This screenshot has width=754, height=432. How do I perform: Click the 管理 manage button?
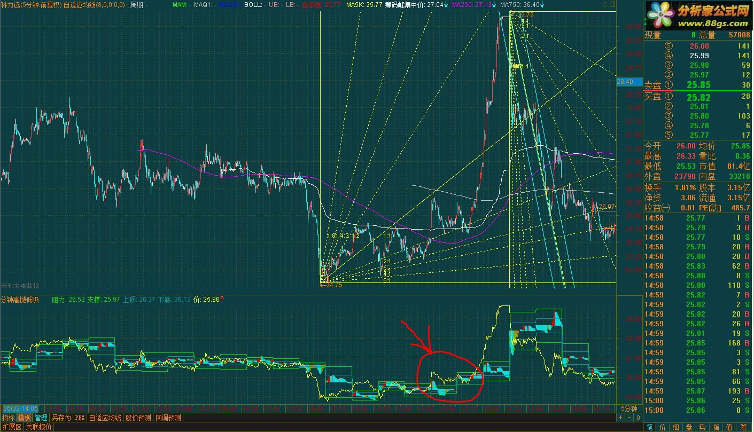pos(41,418)
